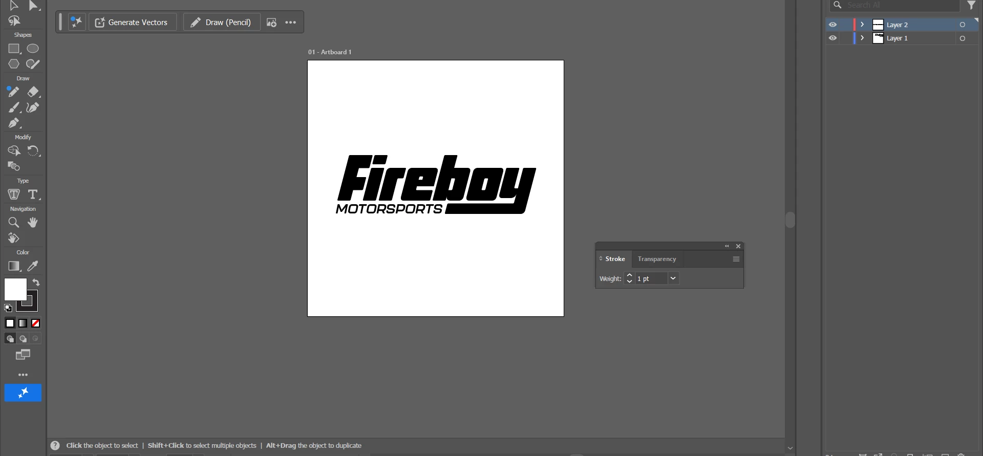The height and width of the screenshot is (456, 983).
Task: Click the Draw (Pencil) button
Action: (x=222, y=22)
